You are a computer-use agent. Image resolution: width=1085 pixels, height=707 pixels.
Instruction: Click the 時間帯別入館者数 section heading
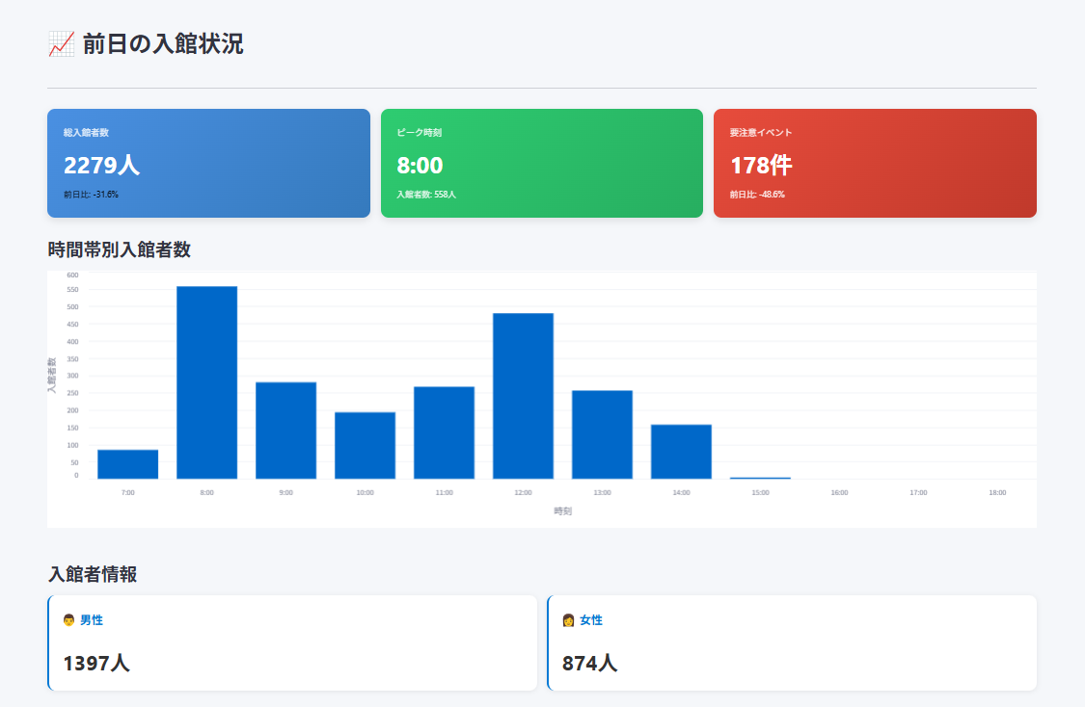pyautogui.click(x=119, y=249)
